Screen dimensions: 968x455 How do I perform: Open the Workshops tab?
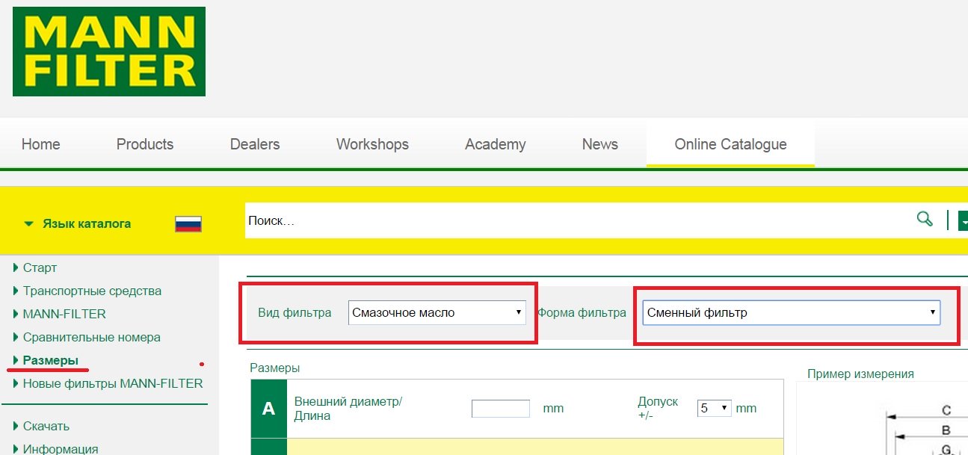coord(372,144)
